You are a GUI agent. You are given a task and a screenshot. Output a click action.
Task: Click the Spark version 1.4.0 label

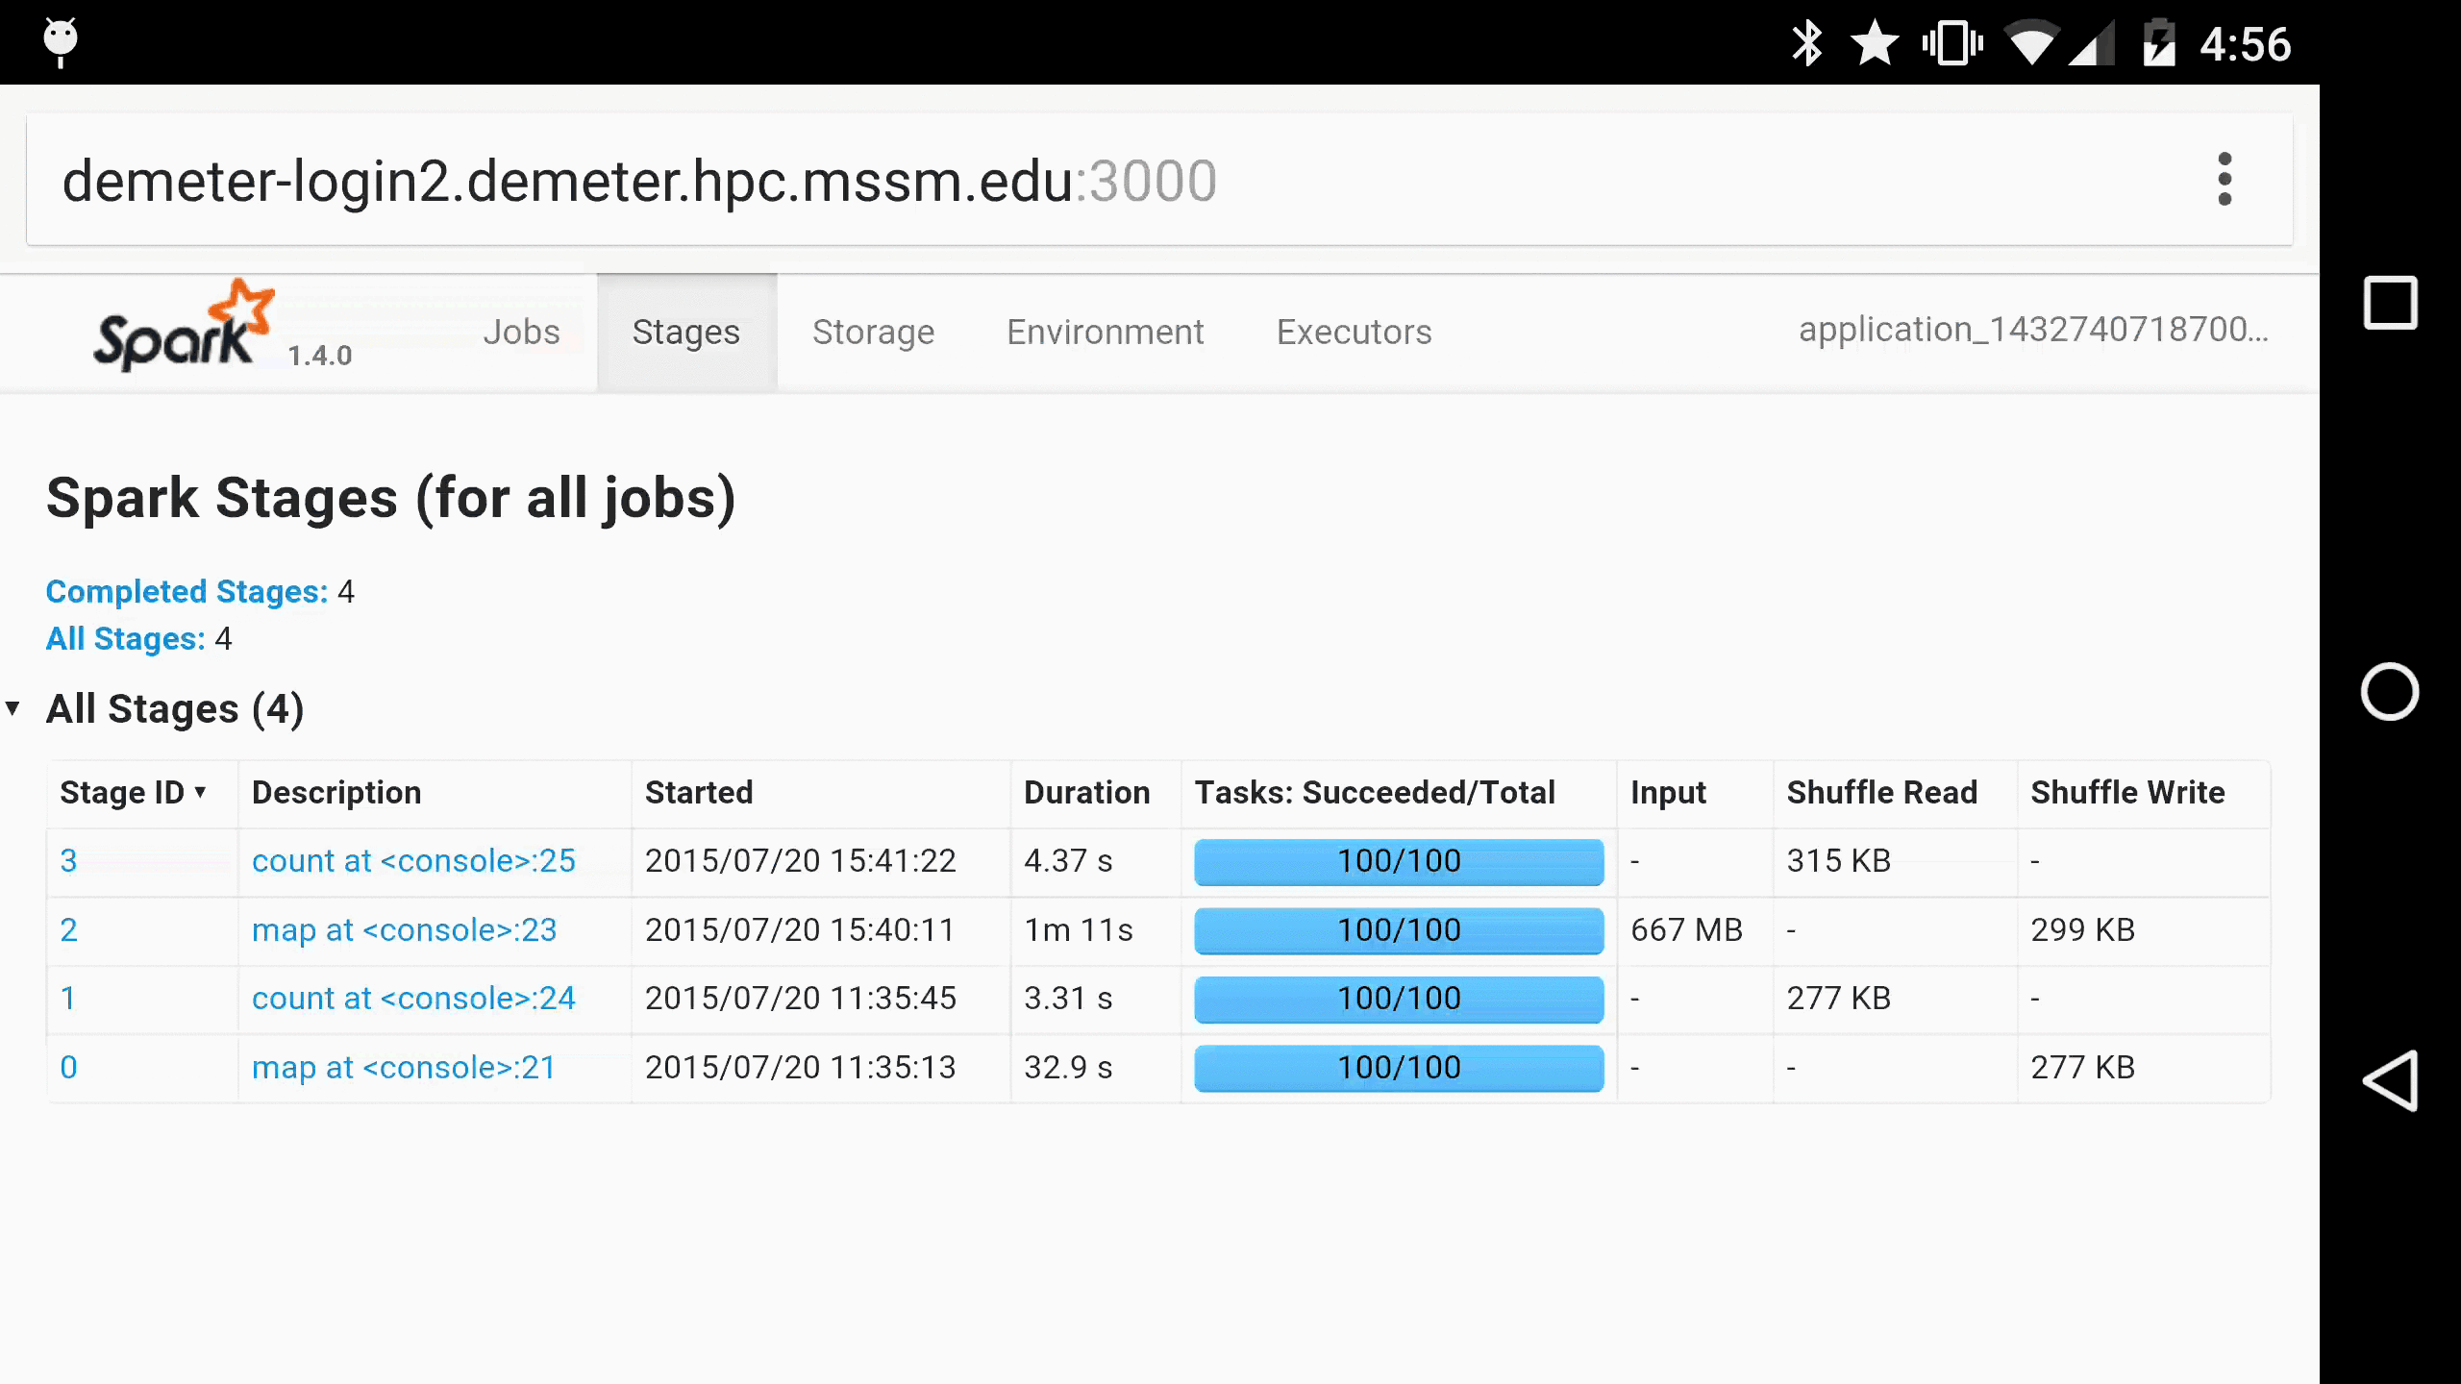[x=320, y=356]
